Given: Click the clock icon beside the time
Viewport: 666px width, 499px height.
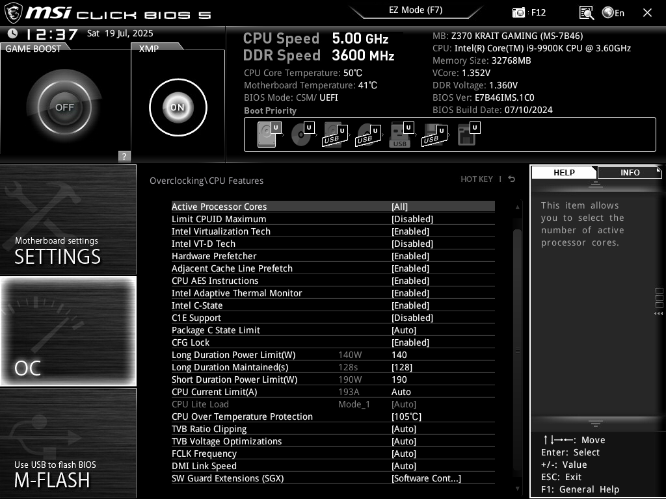Looking at the screenshot, I should tap(13, 34).
